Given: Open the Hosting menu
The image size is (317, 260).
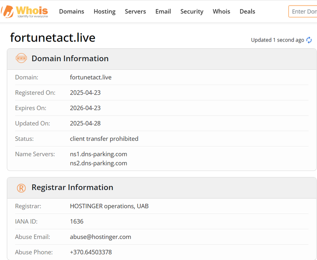Looking at the screenshot, I should 105,11.
